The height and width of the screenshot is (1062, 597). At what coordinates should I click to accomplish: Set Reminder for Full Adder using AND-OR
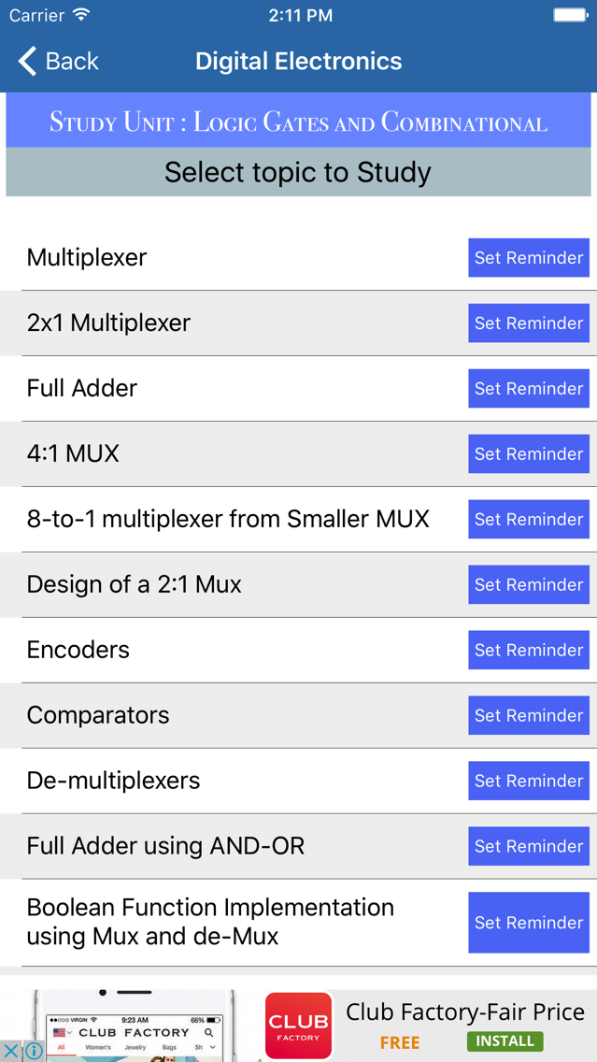529,846
